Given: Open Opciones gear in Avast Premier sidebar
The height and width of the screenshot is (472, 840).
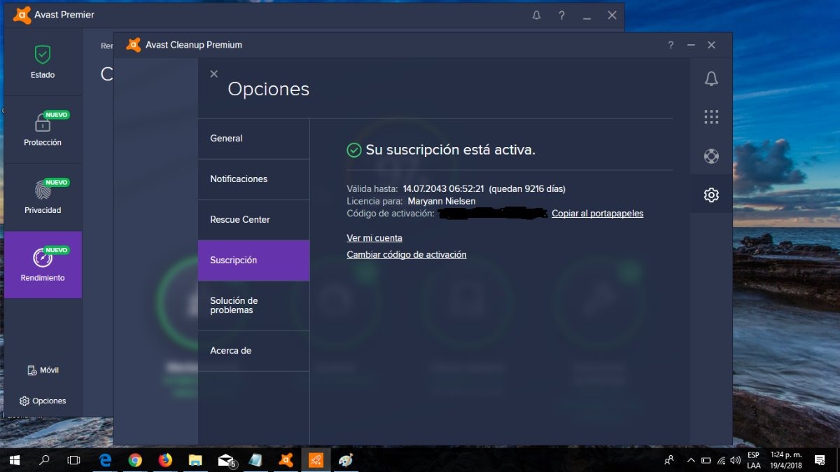Looking at the screenshot, I should [43, 401].
